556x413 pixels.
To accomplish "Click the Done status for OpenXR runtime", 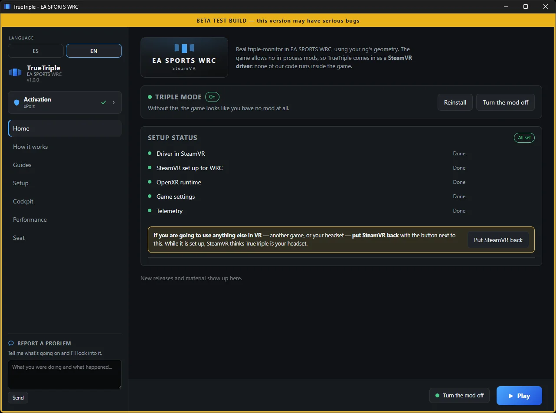I will pyautogui.click(x=459, y=182).
